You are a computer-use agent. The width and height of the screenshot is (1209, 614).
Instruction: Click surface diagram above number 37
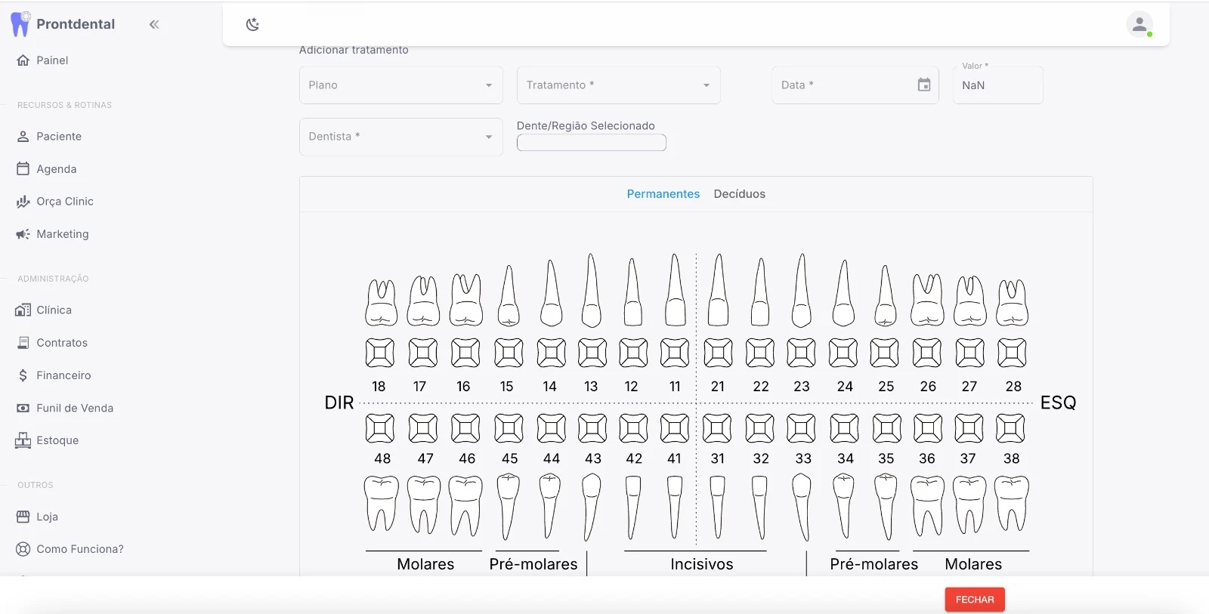[969, 428]
